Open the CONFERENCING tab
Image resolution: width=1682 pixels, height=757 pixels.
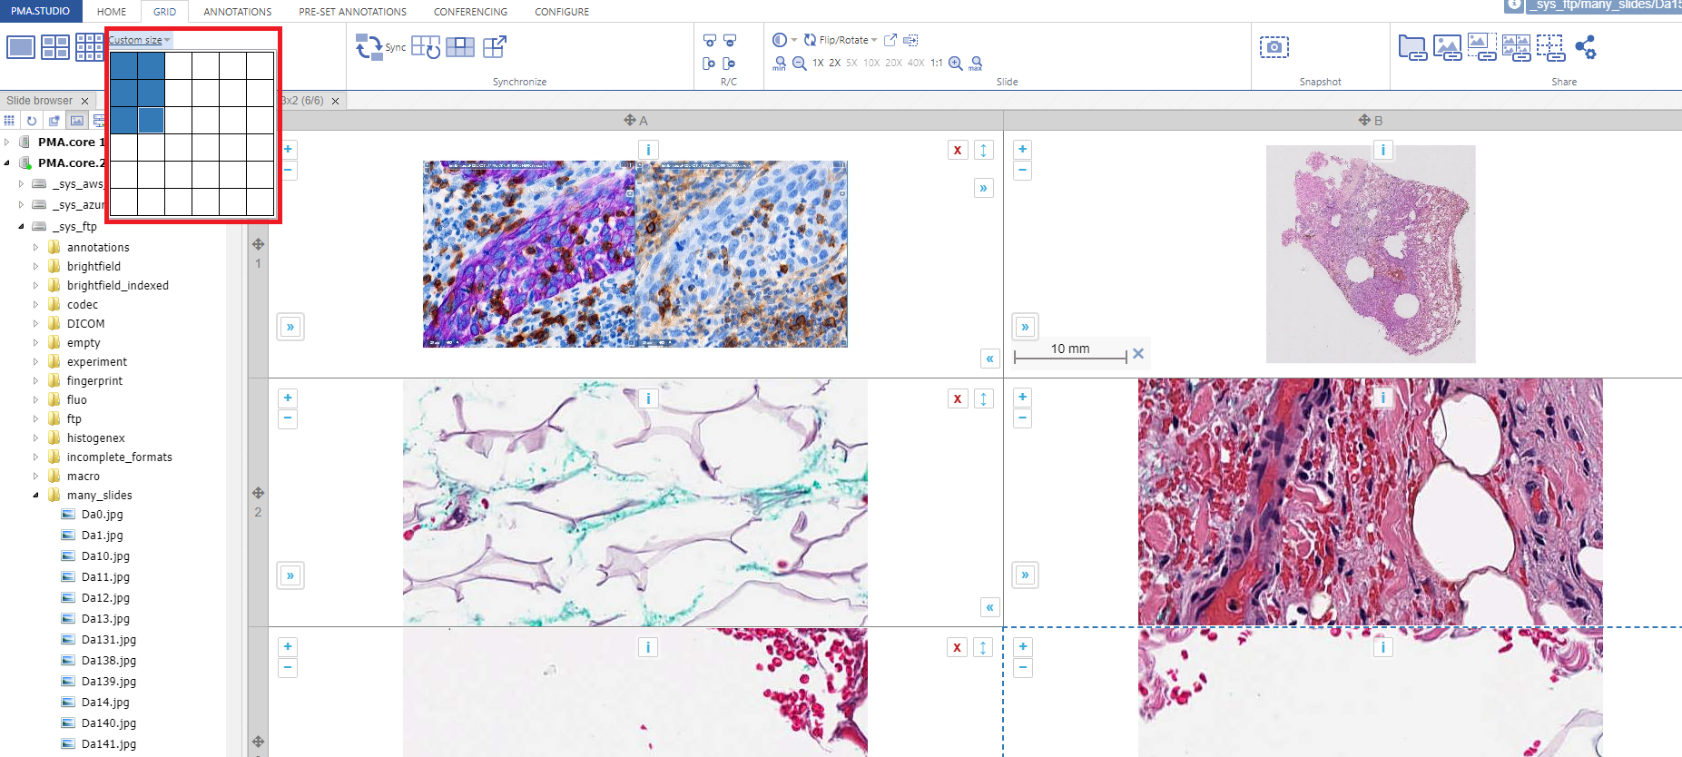click(x=470, y=12)
